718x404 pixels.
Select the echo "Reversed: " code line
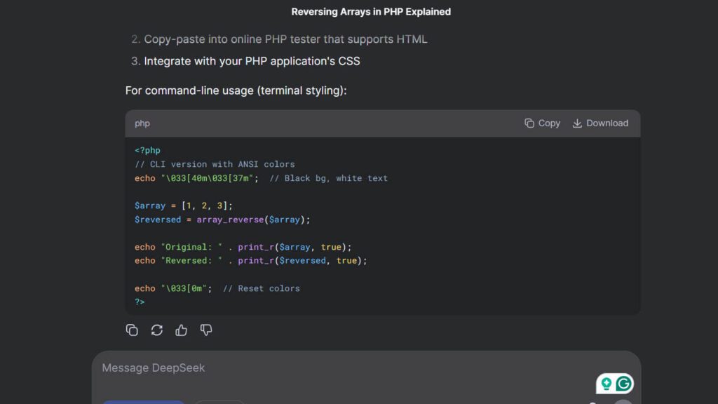coord(251,261)
